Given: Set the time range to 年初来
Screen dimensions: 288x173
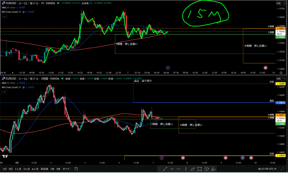Looking at the screenshot, I should point(44,169).
